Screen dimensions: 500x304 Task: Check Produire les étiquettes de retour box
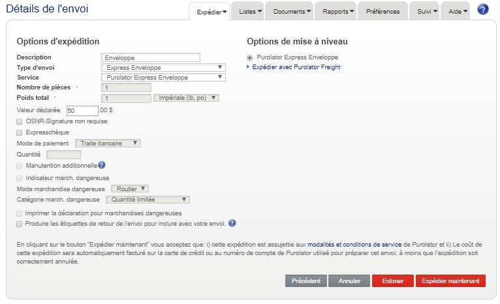[20, 224]
